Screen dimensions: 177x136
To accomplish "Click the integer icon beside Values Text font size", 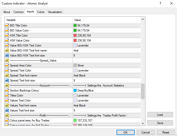I will click(7, 110).
